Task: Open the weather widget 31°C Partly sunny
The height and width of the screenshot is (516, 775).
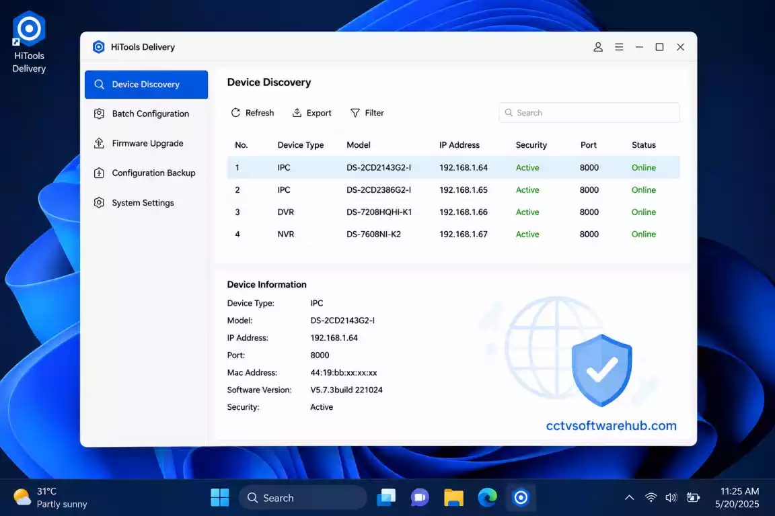Action: click(x=50, y=497)
